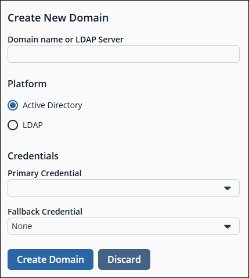The image size is (249, 278).
Task: Click the Credentials section heading
Action: tap(33, 156)
